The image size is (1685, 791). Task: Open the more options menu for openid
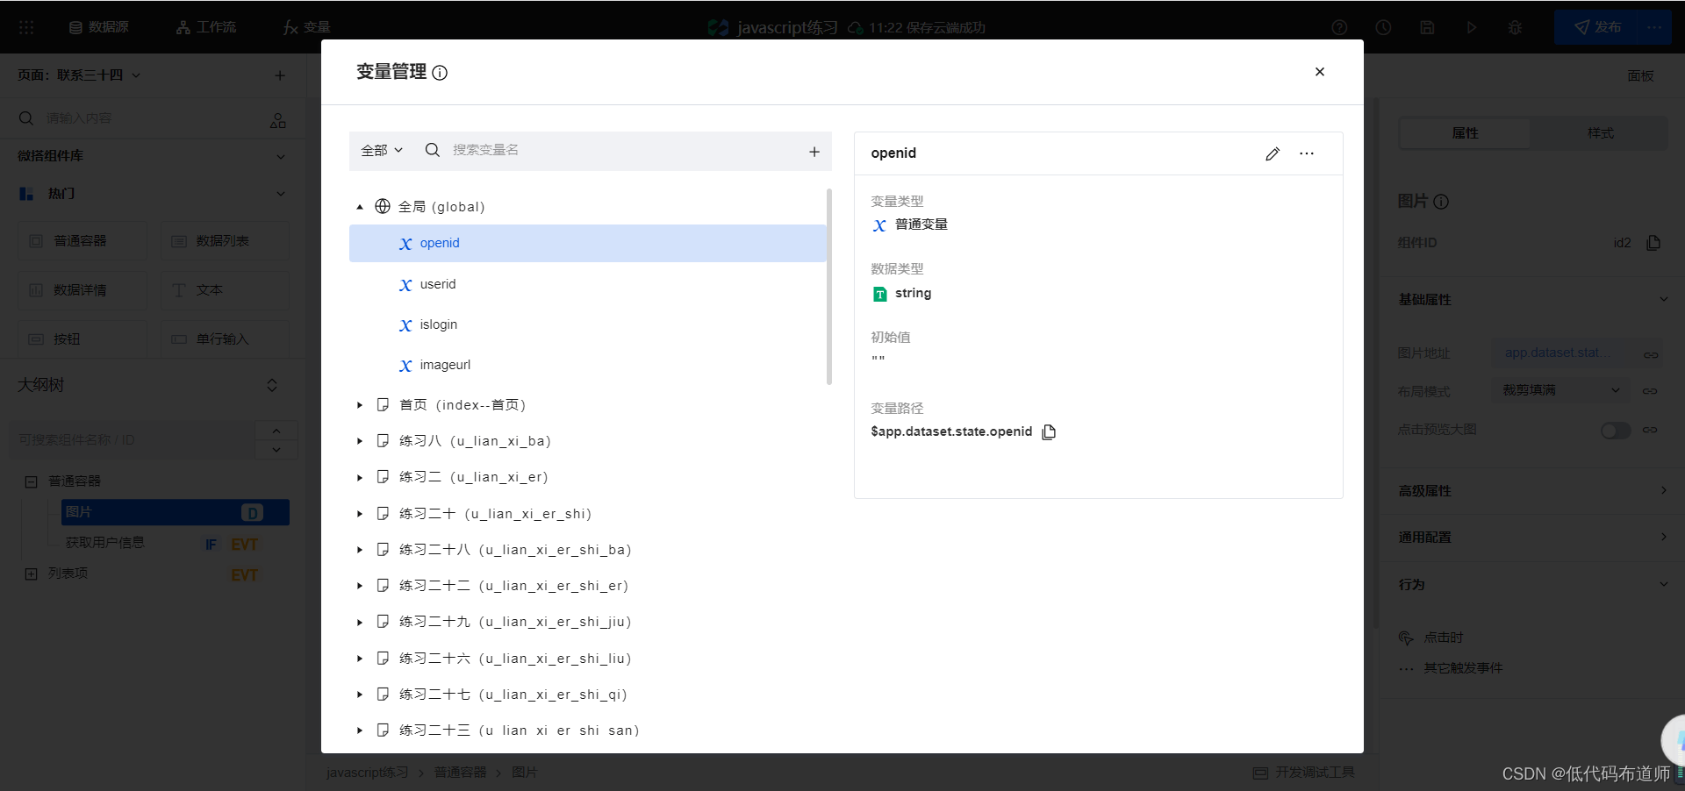(1307, 153)
